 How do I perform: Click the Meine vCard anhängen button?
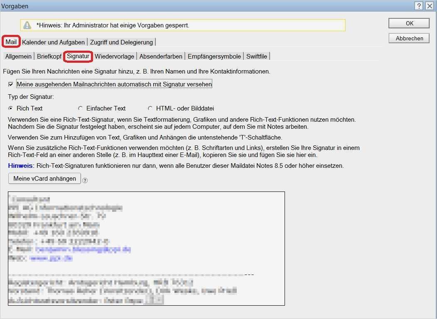44,178
